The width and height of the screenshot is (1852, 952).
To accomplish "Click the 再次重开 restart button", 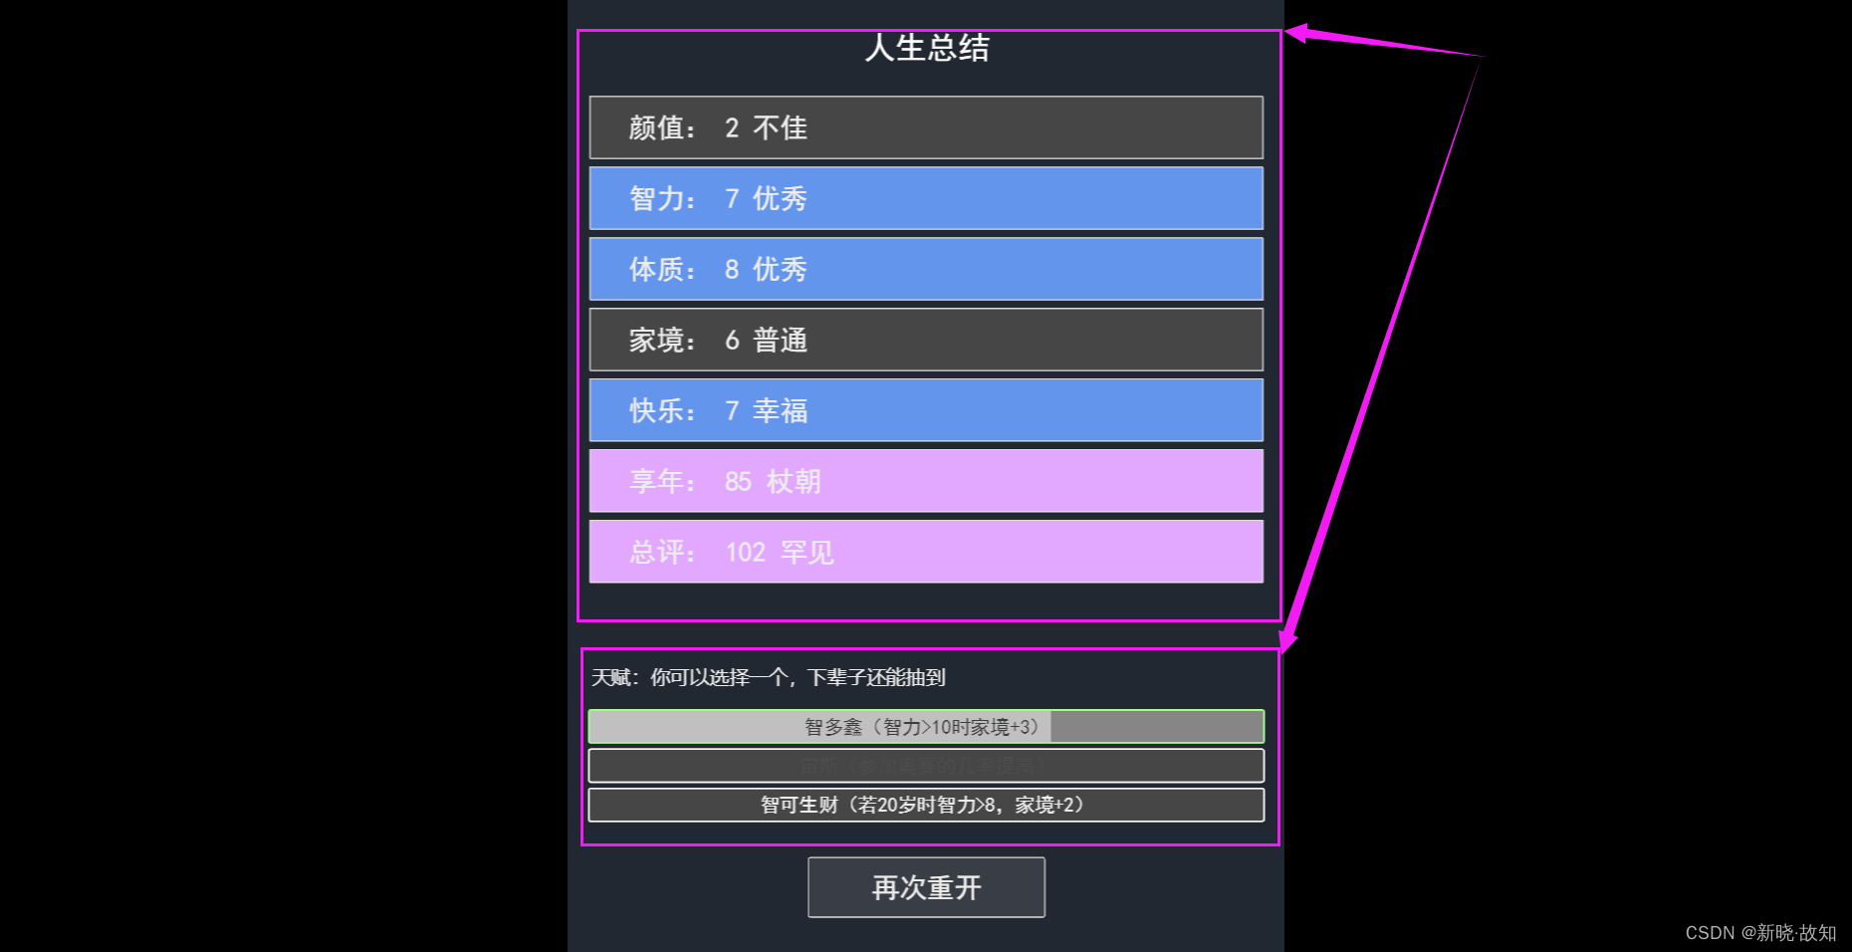I will click(x=926, y=887).
